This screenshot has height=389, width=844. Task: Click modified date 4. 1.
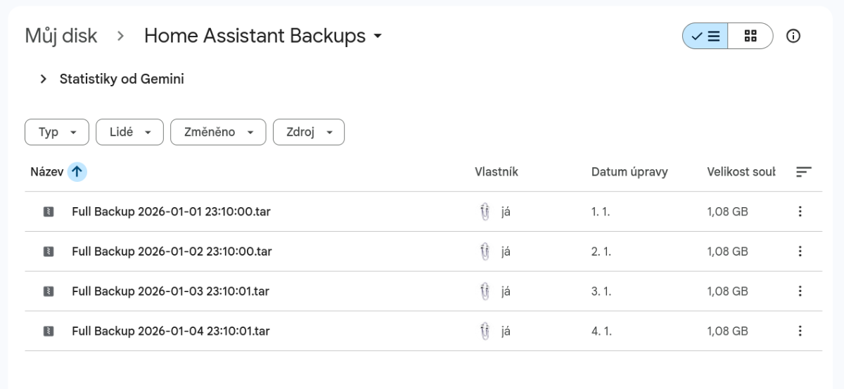coord(601,331)
